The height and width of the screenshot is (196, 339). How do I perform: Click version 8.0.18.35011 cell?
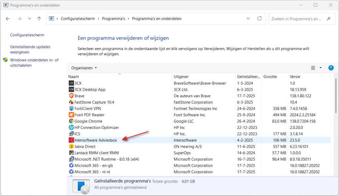[300, 159]
